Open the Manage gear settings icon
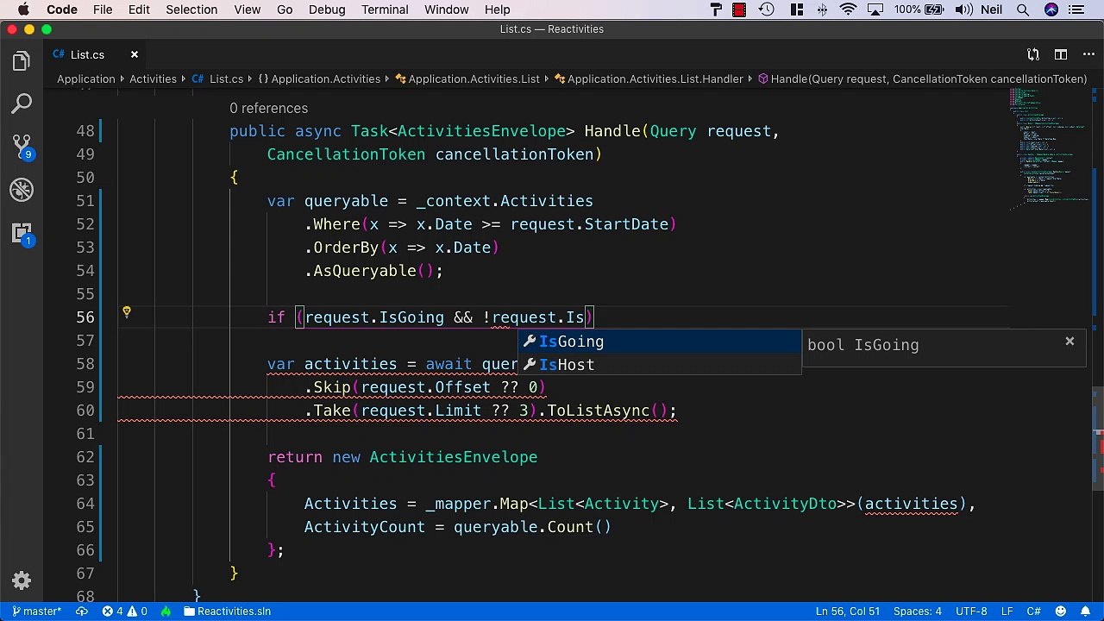The image size is (1104, 621). (22, 580)
